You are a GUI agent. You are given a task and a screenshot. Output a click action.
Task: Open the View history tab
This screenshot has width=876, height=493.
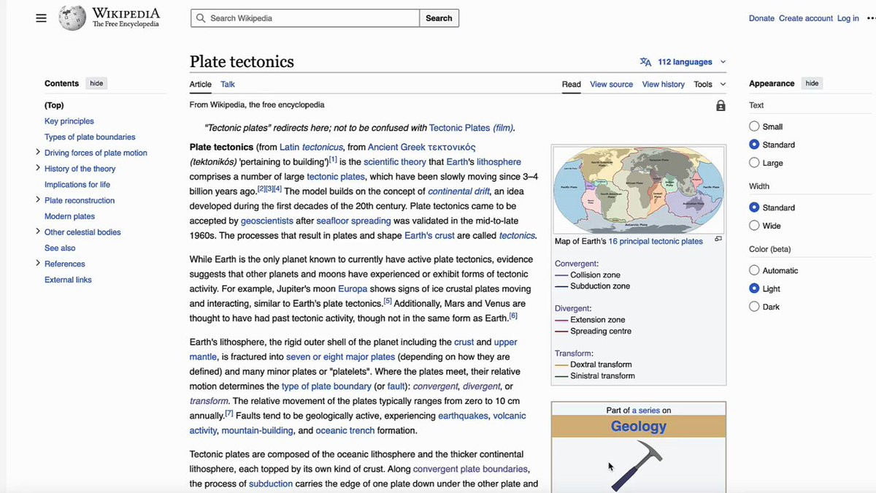(664, 85)
